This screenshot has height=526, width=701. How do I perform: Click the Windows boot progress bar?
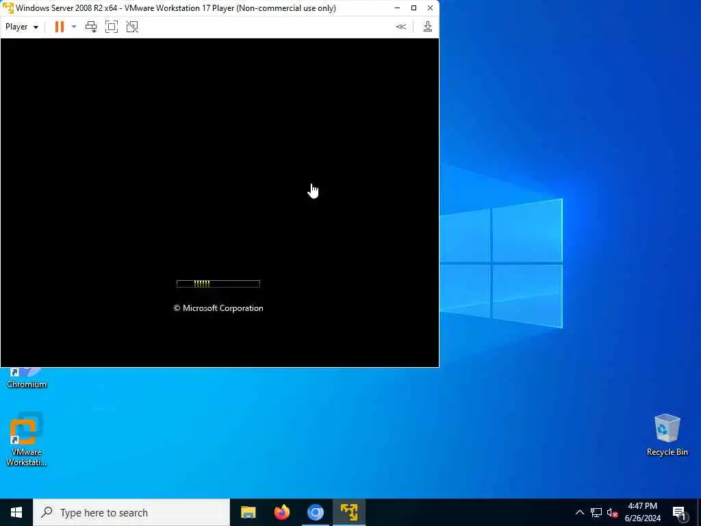click(218, 284)
